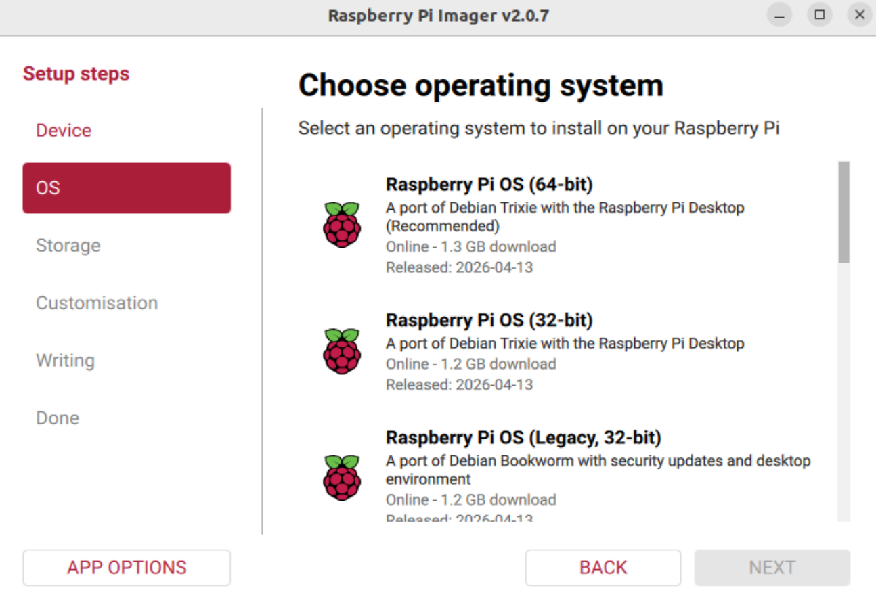
Task: Click the raspberry icon for the Legacy 32-bit OS
Action: [x=342, y=478]
